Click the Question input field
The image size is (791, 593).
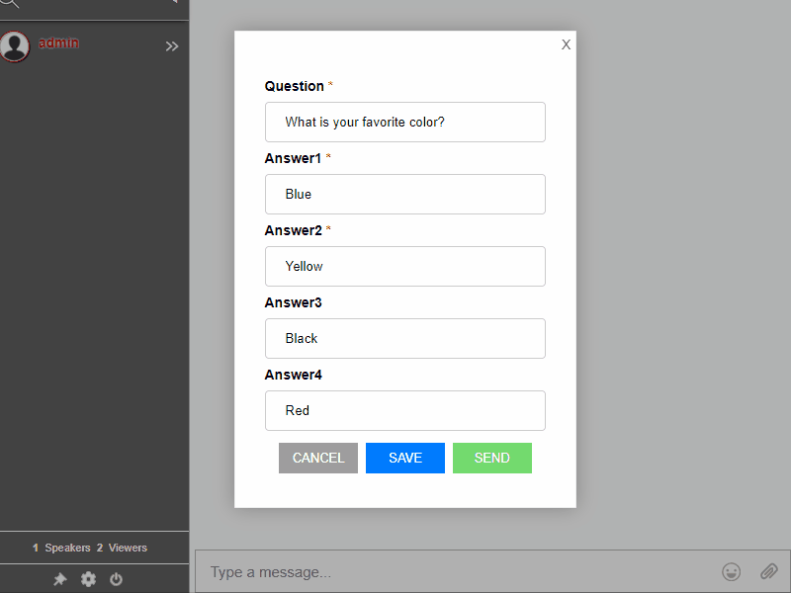(404, 122)
